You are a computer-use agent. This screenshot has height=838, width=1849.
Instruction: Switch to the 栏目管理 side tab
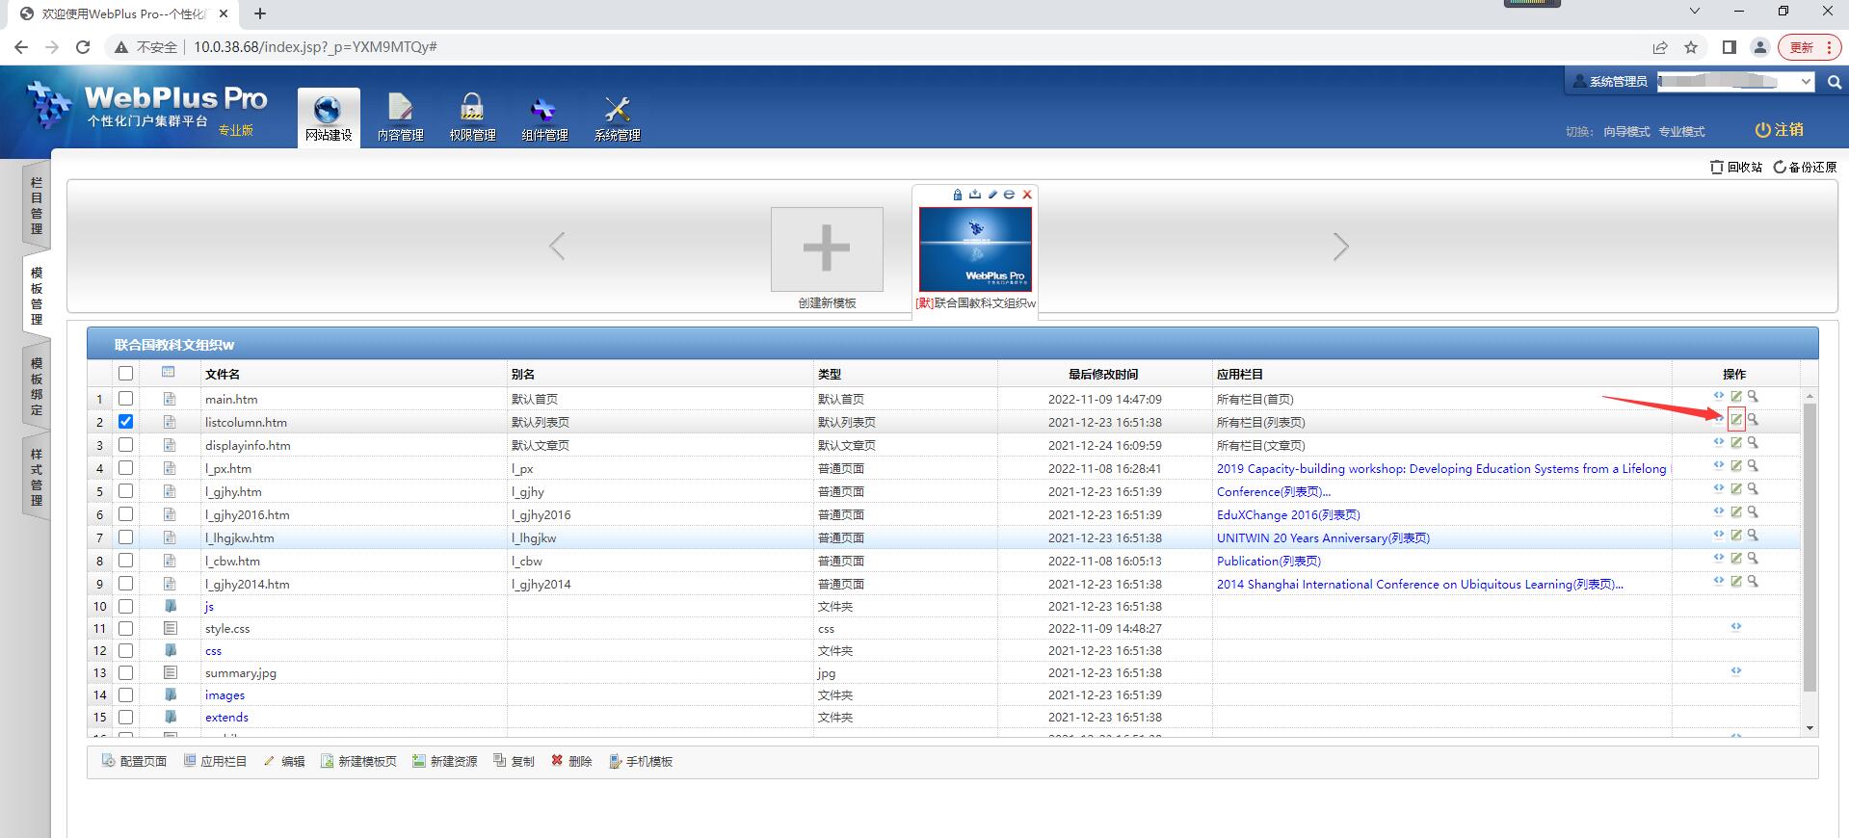coord(37,205)
